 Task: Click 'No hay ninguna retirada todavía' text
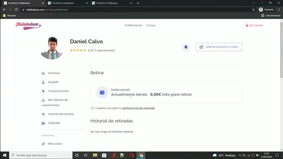pos(111,132)
